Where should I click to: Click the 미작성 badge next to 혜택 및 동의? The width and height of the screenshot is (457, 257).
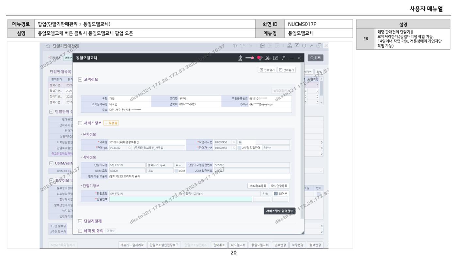coord(111,231)
